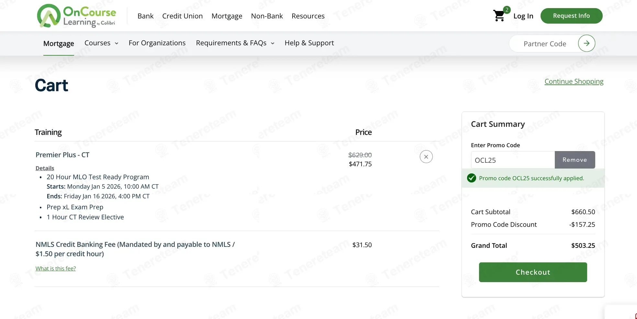Select the Mortgage tab in subnav
637x319 pixels.
click(x=59, y=43)
